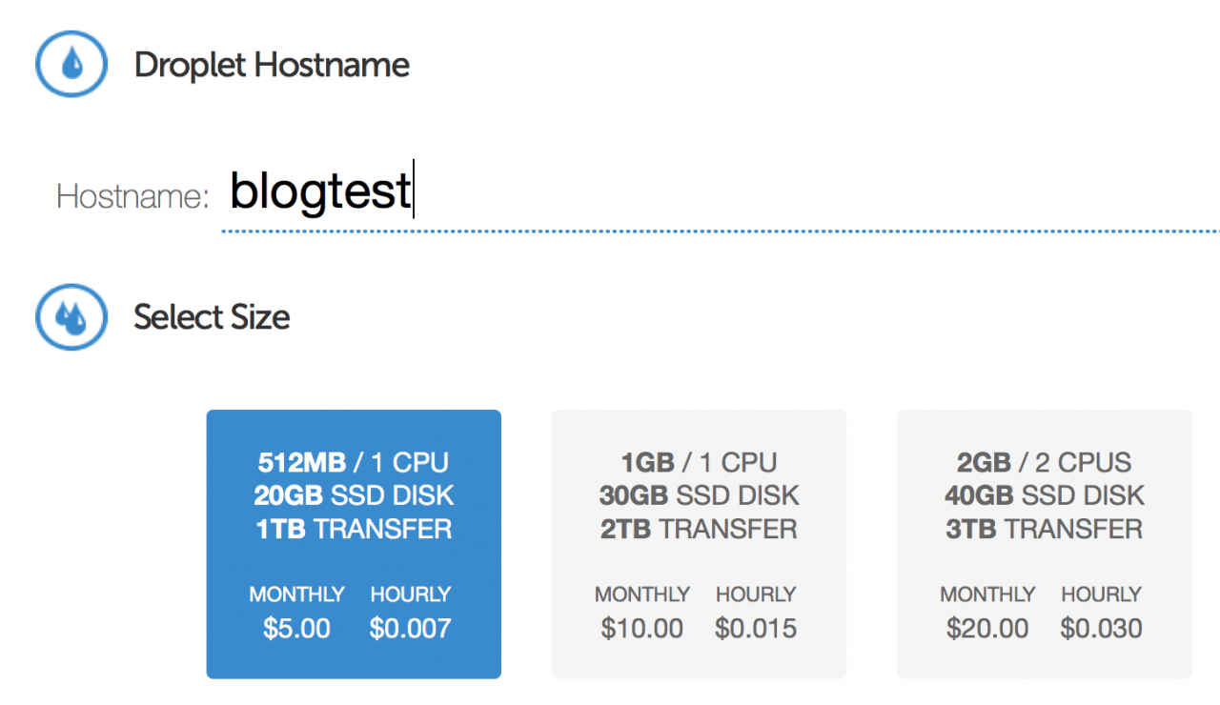Click the Select Size heading
Viewport: 1220px width, 705px height.
pos(212,317)
